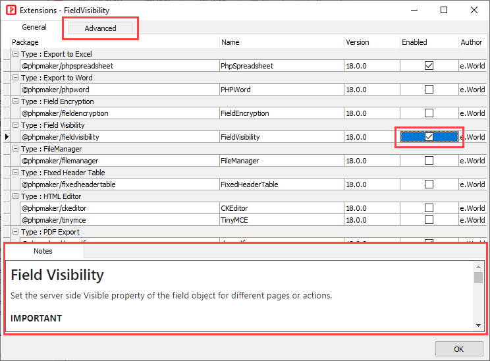The image size is (490, 361).
Task: Switch to the Advanced tab
Action: (x=100, y=28)
